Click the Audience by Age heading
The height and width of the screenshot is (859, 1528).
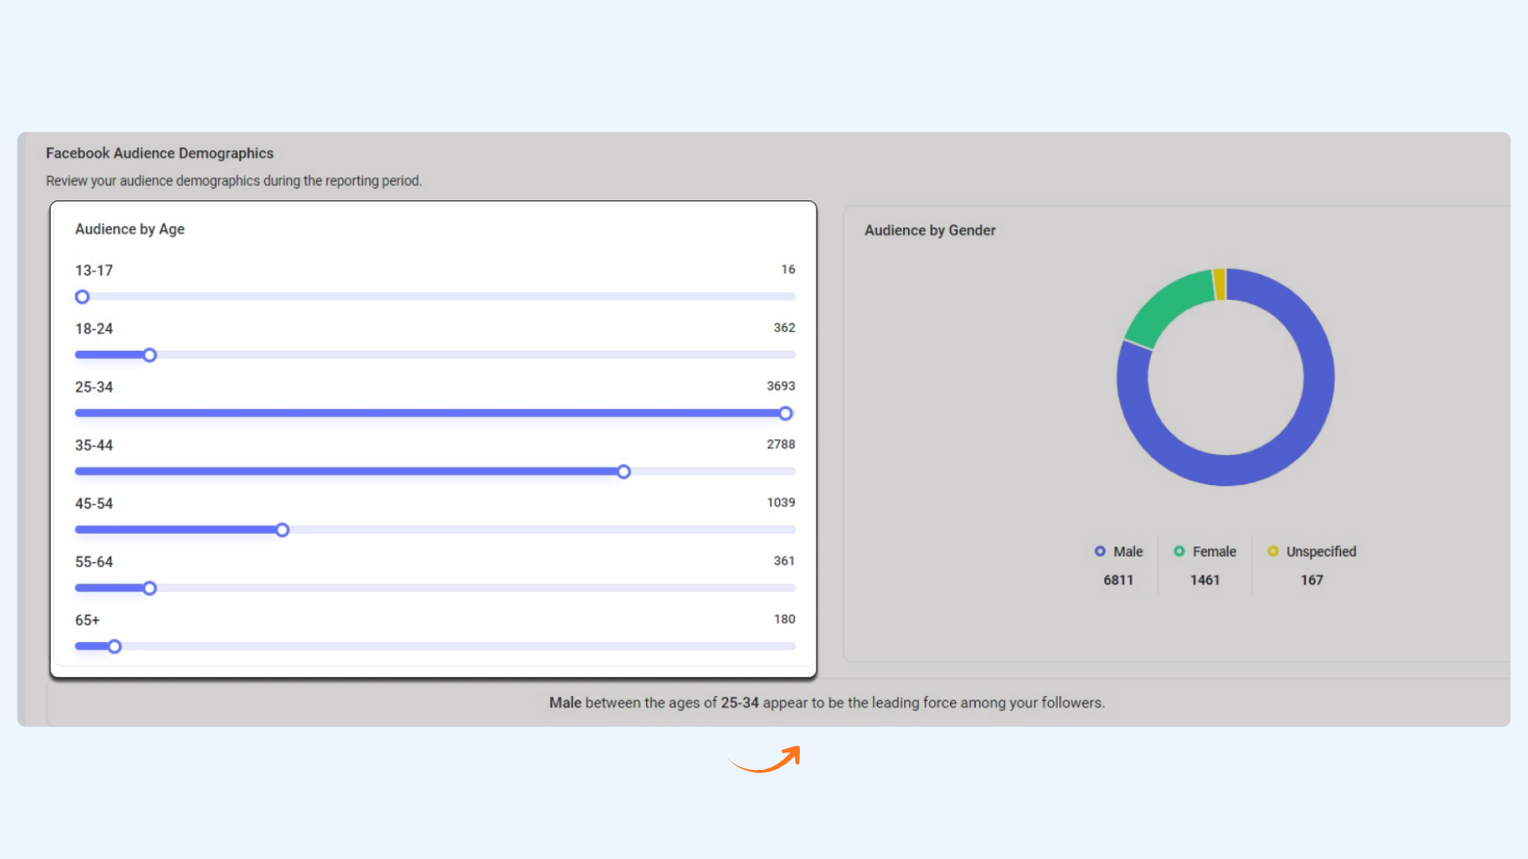click(130, 229)
